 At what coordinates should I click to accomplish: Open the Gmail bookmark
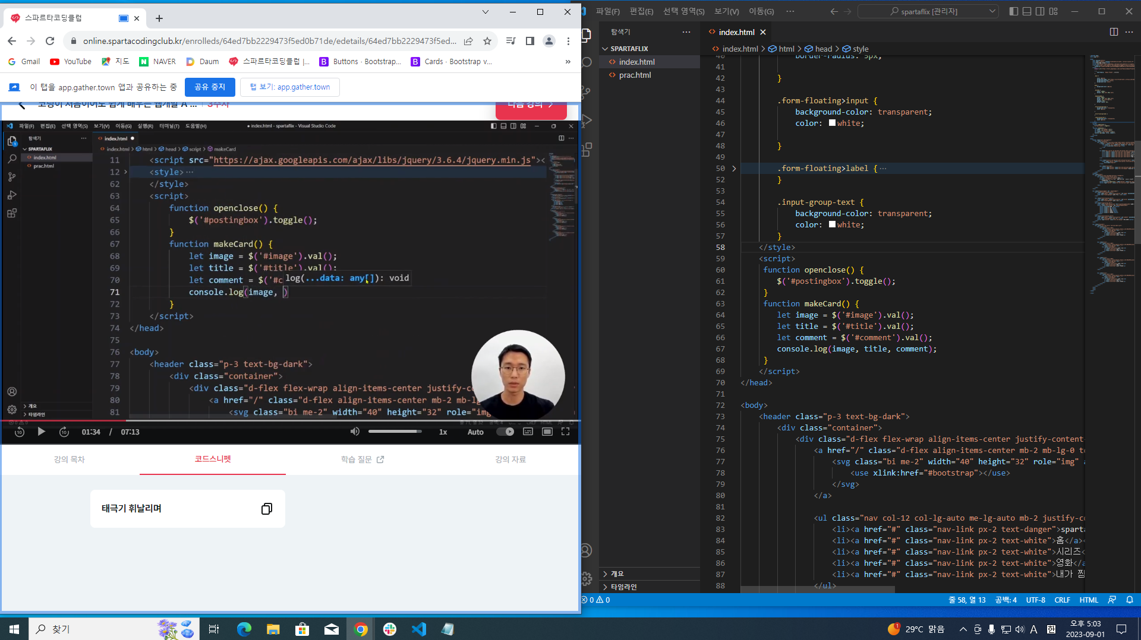[24, 62]
